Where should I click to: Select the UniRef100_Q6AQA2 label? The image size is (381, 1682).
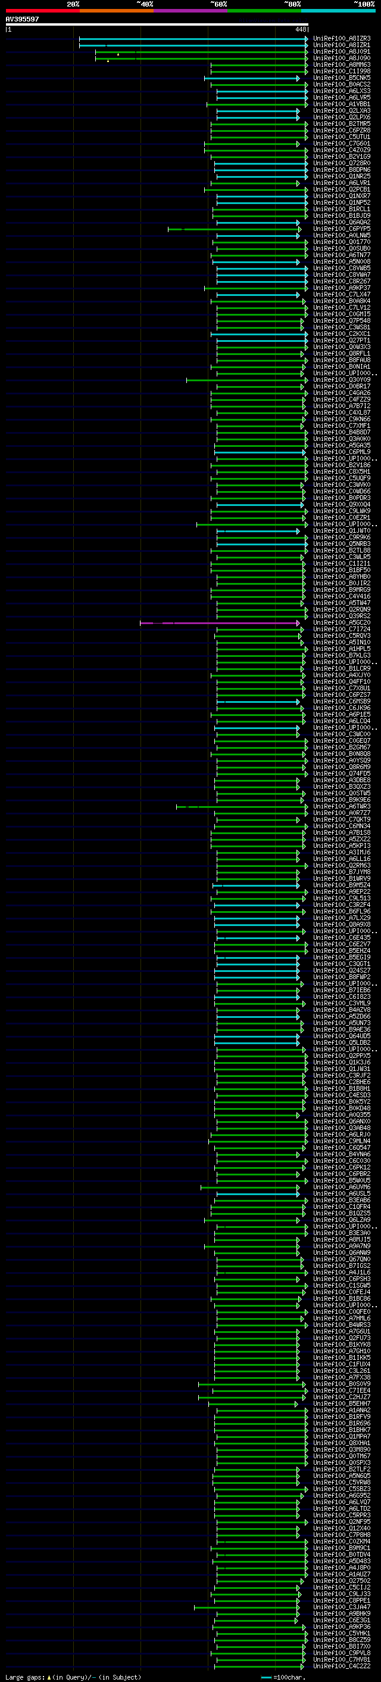[342, 222]
